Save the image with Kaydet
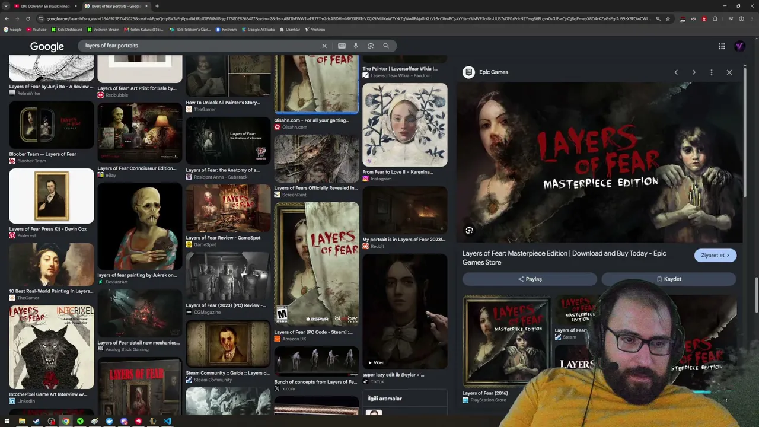Image resolution: width=759 pixels, height=427 pixels. 669,279
